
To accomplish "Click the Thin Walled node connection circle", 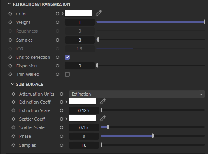I will pyautogui.click(x=58, y=74).
